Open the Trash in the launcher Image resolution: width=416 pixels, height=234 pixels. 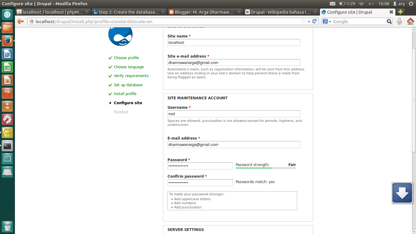click(7, 227)
